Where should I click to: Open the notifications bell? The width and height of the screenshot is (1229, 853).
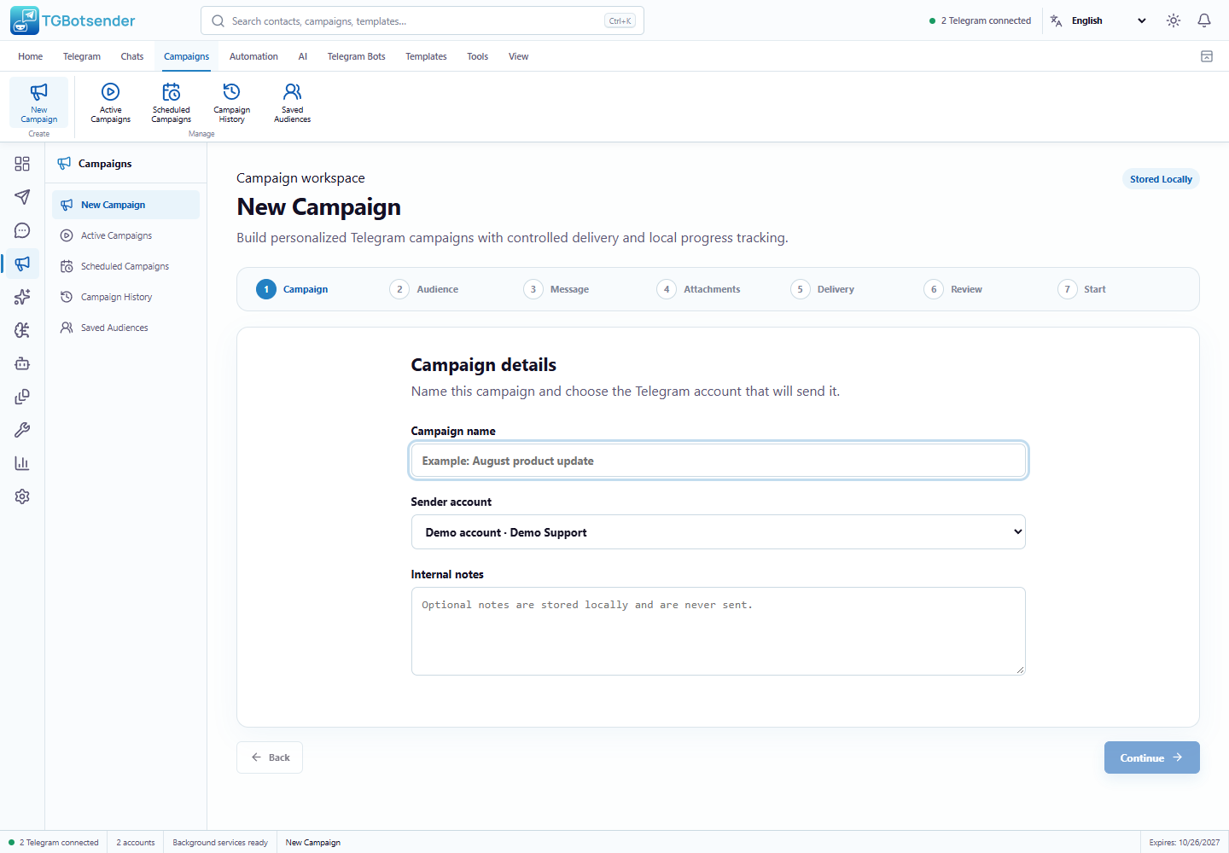pyautogui.click(x=1204, y=20)
